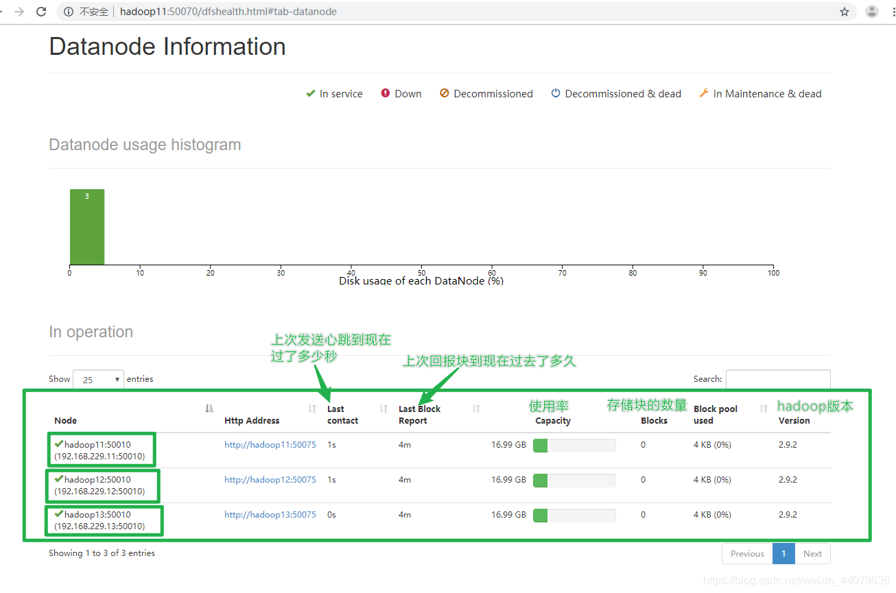Click the 0s last contact value for hadoop13
The height and width of the screenshot is (593, 896).
331,515
